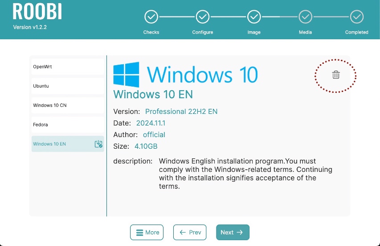
Task: Click the description paragraph text
Action: click(245, 174)
